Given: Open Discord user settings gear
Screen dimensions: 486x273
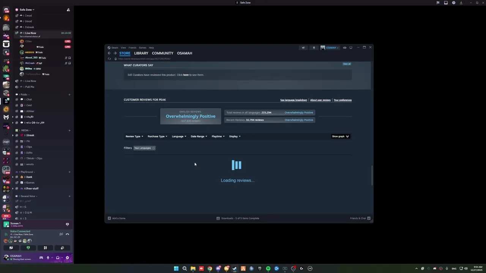Looking at the screenshot, I should point(67,258).
